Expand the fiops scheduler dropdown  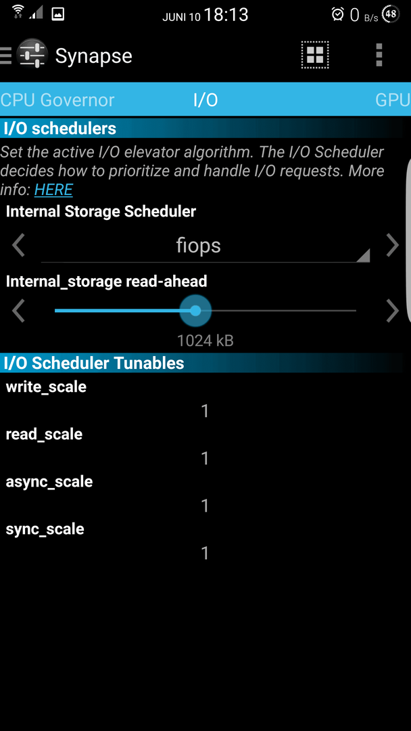(205, 246)
